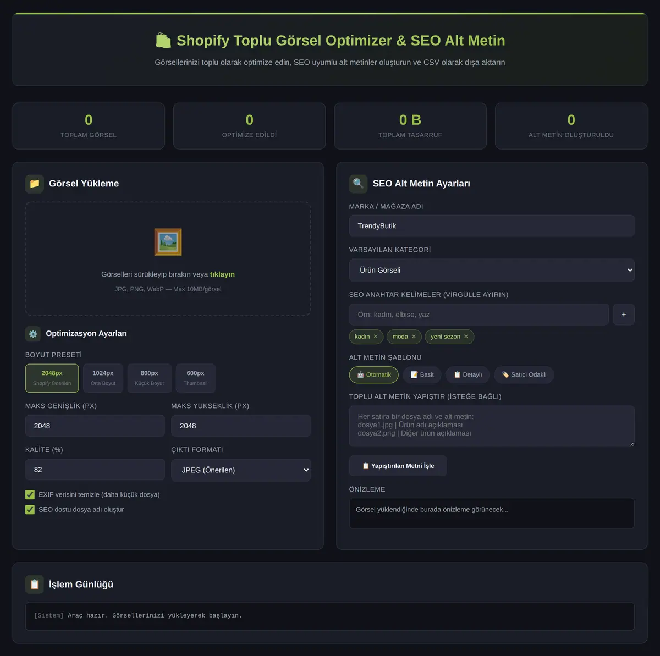660x656 pixels.
Task: Click the magnifier icon beside SEO Alt Metin Ayarları
Action: point(358,184)
